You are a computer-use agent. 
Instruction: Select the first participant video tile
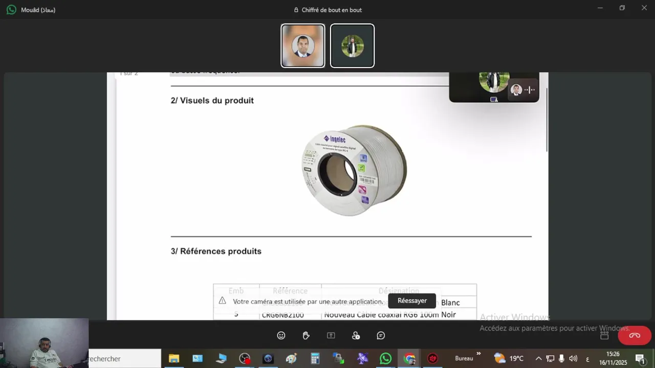click(x=303, y=45)
